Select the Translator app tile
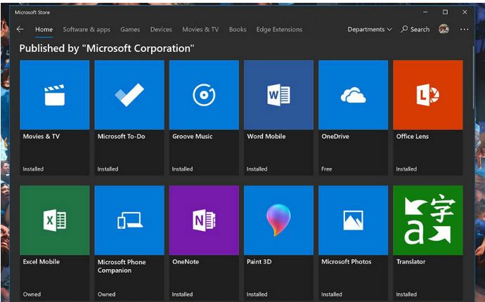This screenshot has height=302, width=485. point(427,221)
